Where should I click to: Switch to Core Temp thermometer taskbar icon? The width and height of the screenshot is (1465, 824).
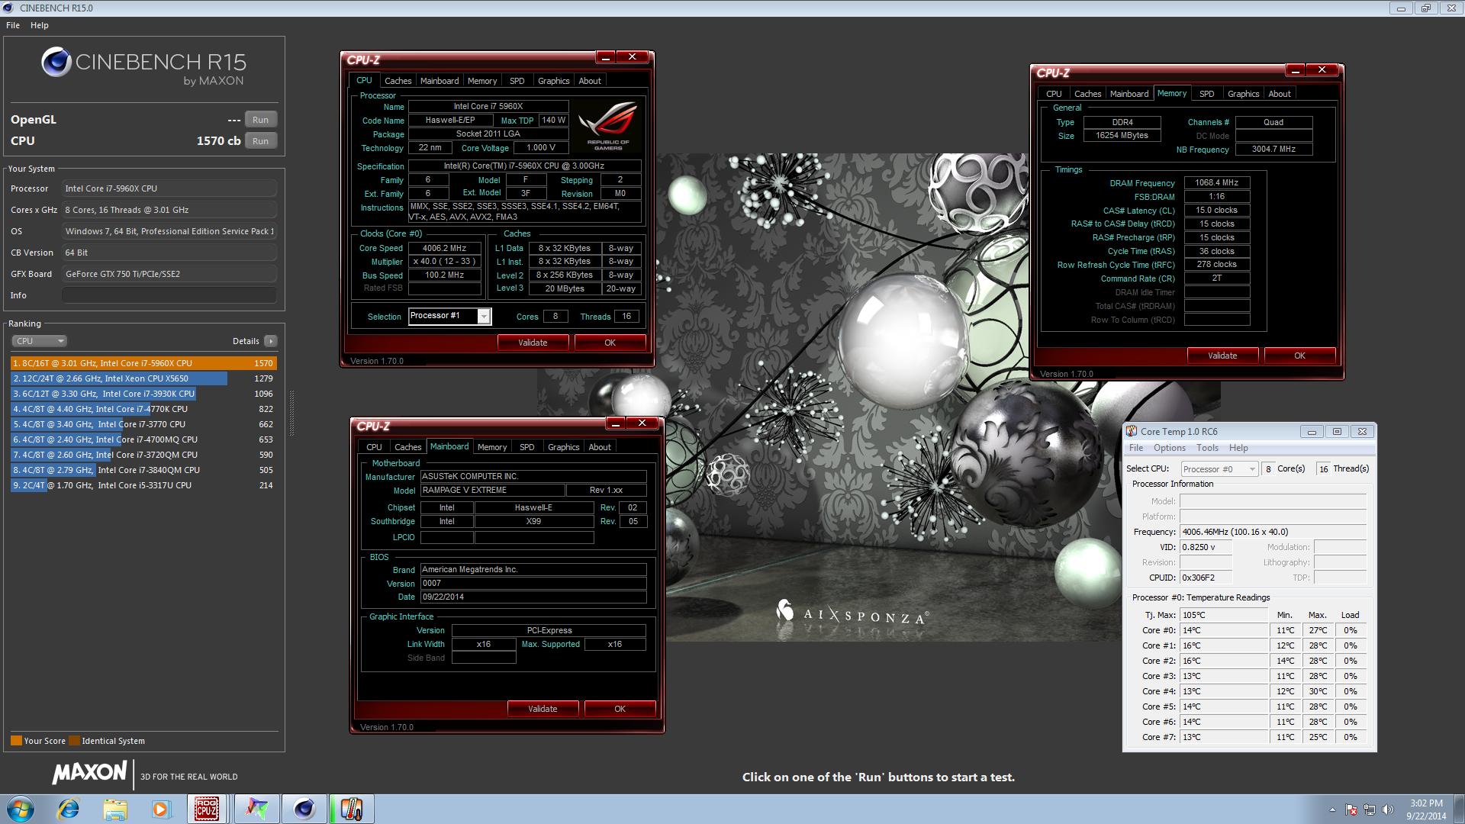coord(351,809)
